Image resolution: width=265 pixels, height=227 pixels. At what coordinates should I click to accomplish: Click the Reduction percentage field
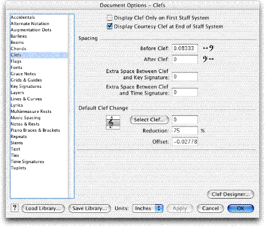(x=185, y=131)
